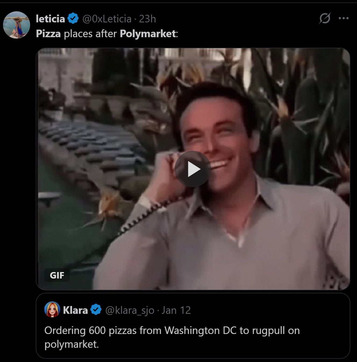357x362 pixels.
Task: Open leticia's profile picture avatar
Action: 16,25
